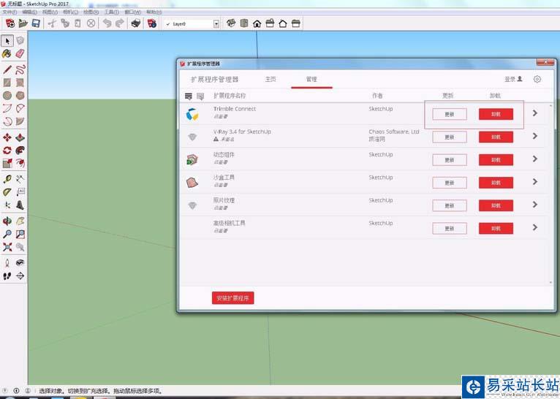Expand the 照片纹理 row chevron
The width and height of the screenshot is (560, 399).
pos(534,205)
